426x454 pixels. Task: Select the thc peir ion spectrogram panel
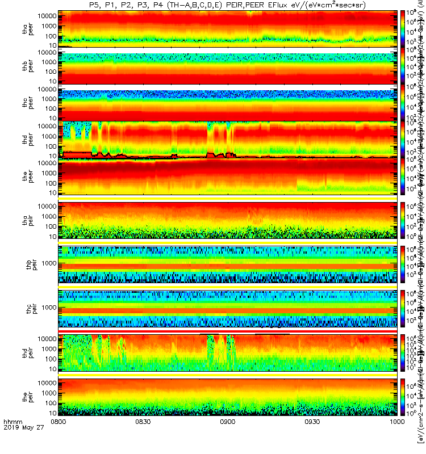[228, 308]
